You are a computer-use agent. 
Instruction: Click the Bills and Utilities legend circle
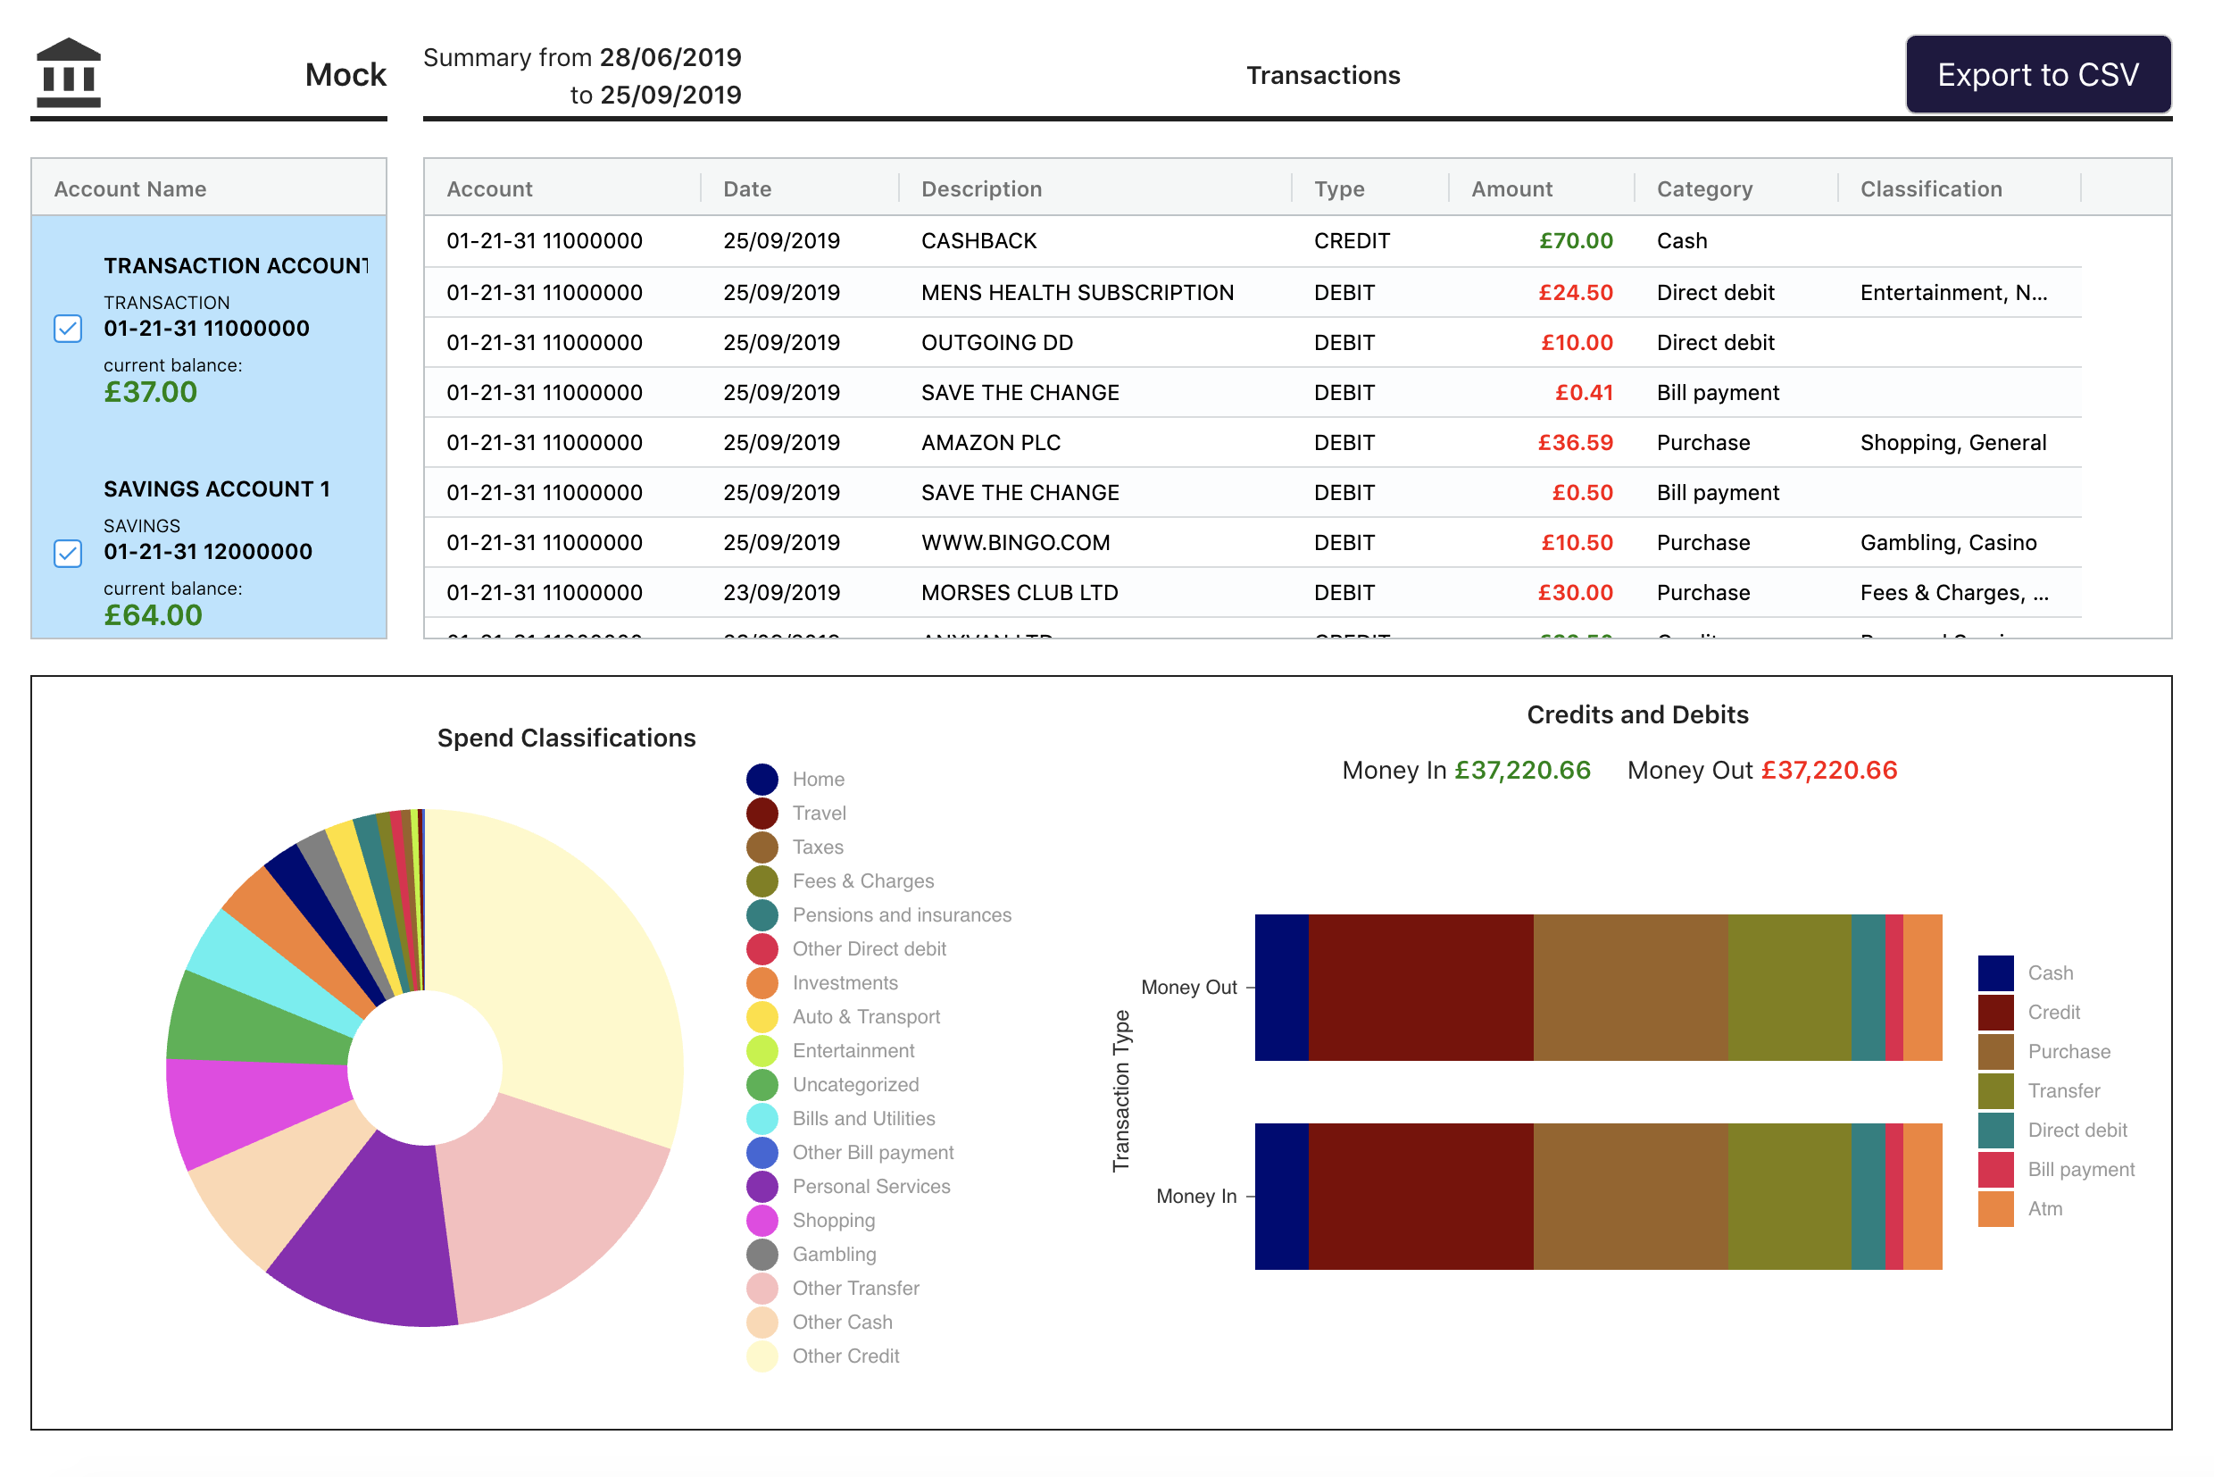(x=762, y=1118)
